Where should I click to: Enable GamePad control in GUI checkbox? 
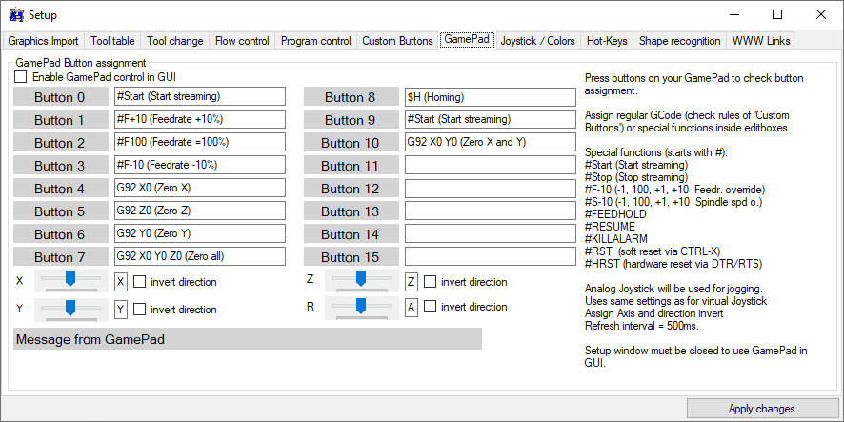[21, 77]
